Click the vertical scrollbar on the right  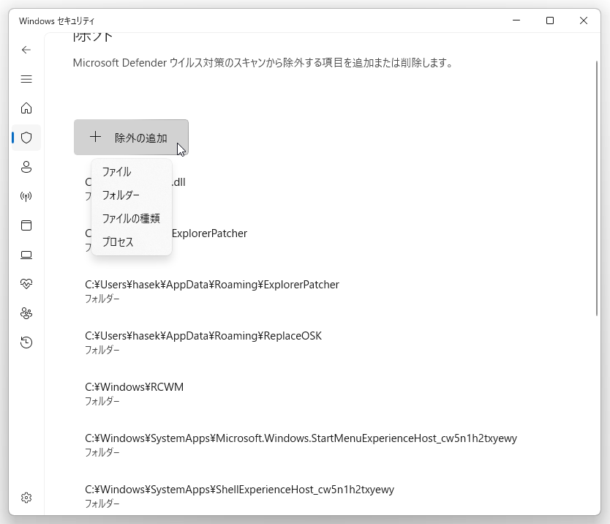tap(597, 188)
